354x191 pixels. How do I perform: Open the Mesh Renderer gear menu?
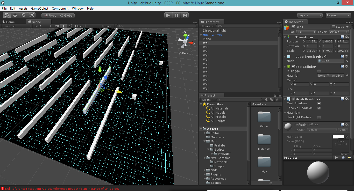point(347,99)
